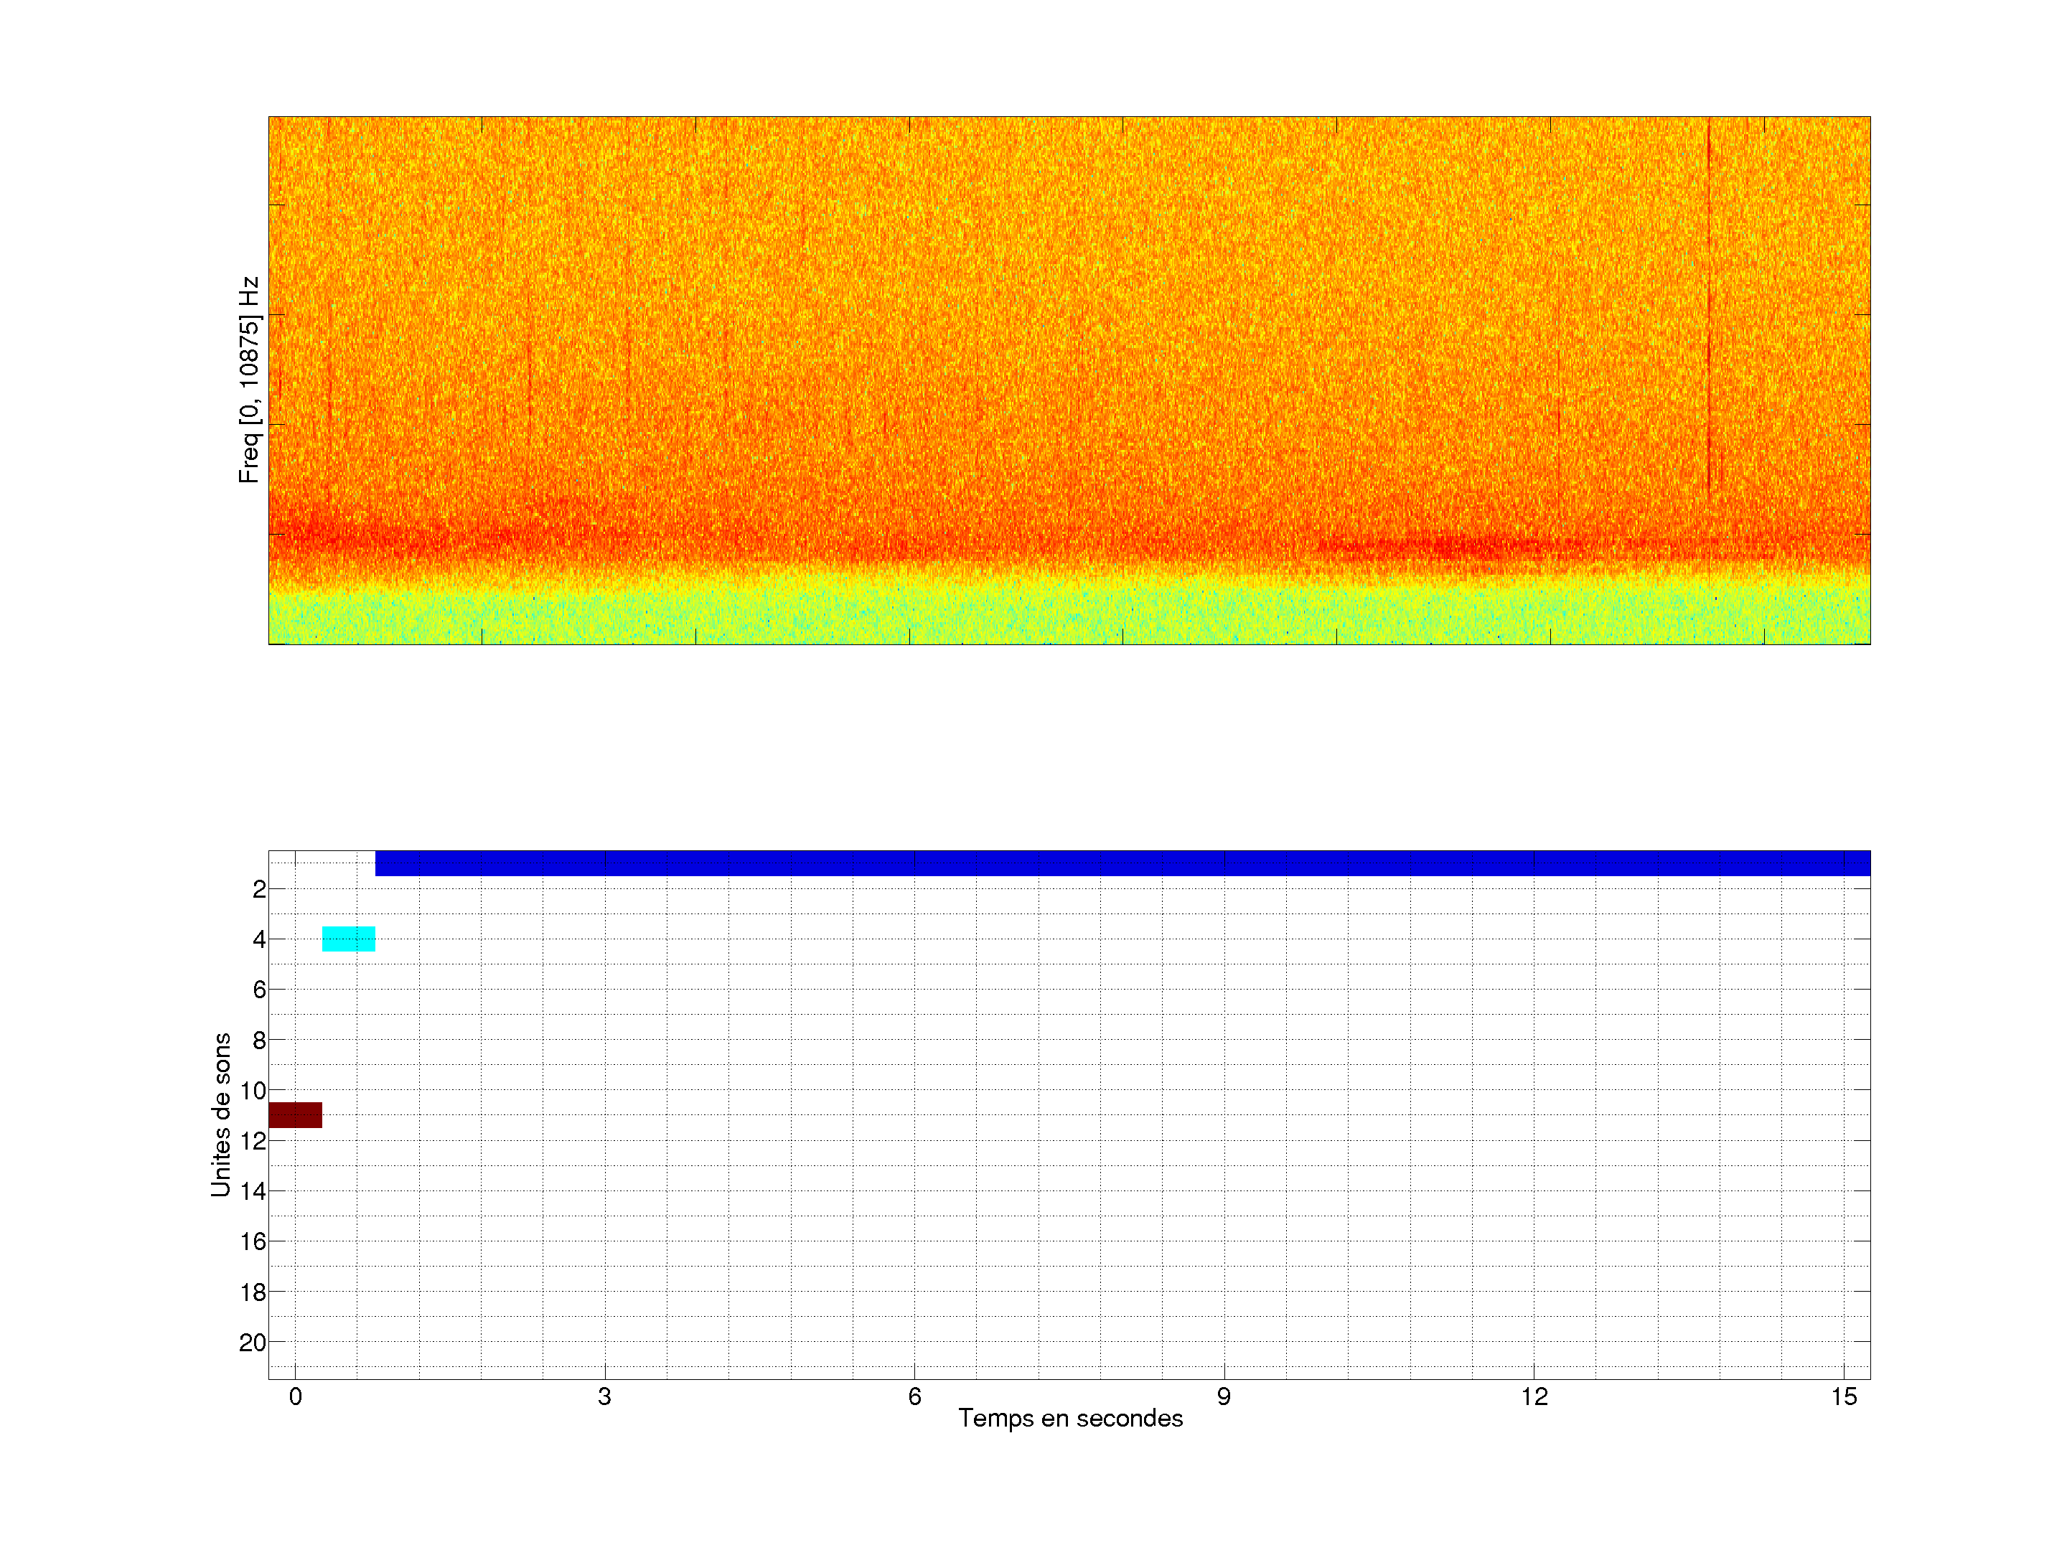Click x-axis tick label 6
Image resolution: width=2067 pixels, height=1550 pixels.
point(914,1396)
